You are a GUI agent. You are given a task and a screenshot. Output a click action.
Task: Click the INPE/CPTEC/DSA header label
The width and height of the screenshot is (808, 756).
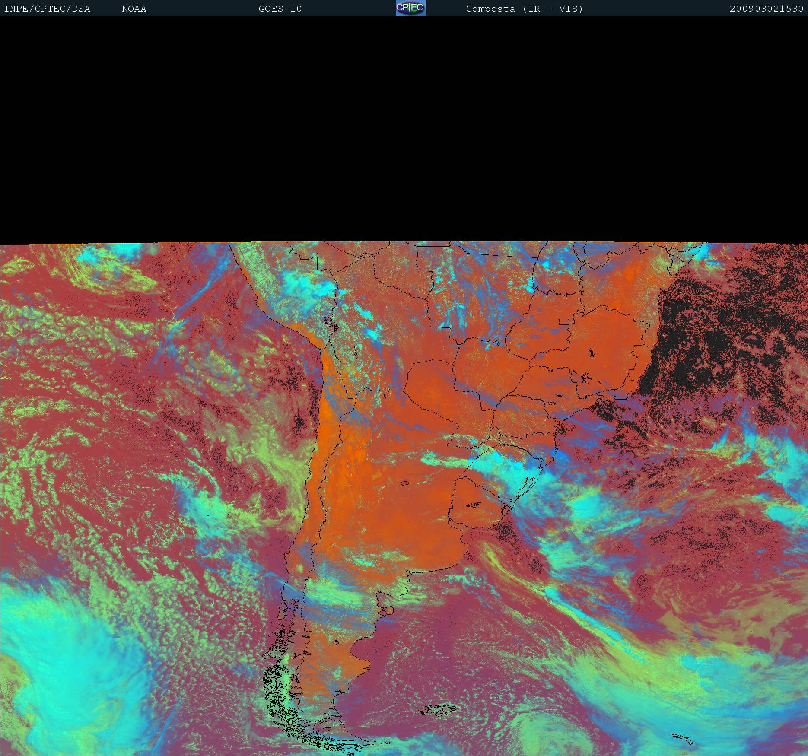(47, 9)
